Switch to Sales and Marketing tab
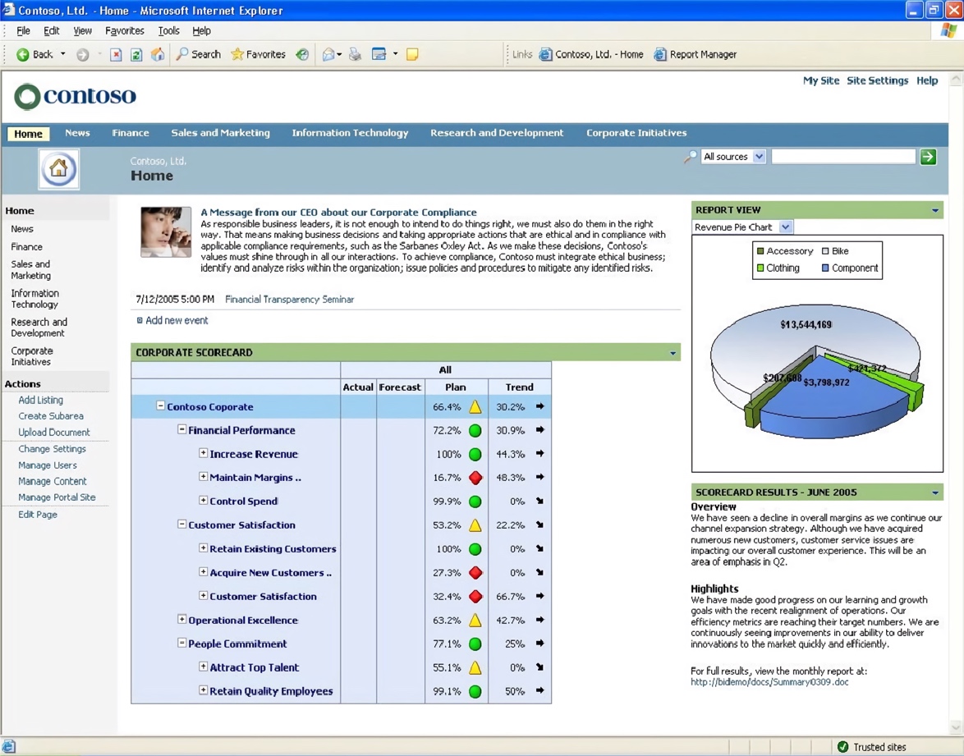This screenshot has height=756, width=964. point(221,133)
